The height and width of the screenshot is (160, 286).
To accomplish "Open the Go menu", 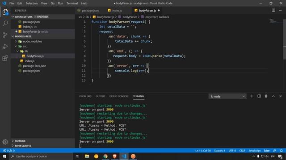I will 53,3.
